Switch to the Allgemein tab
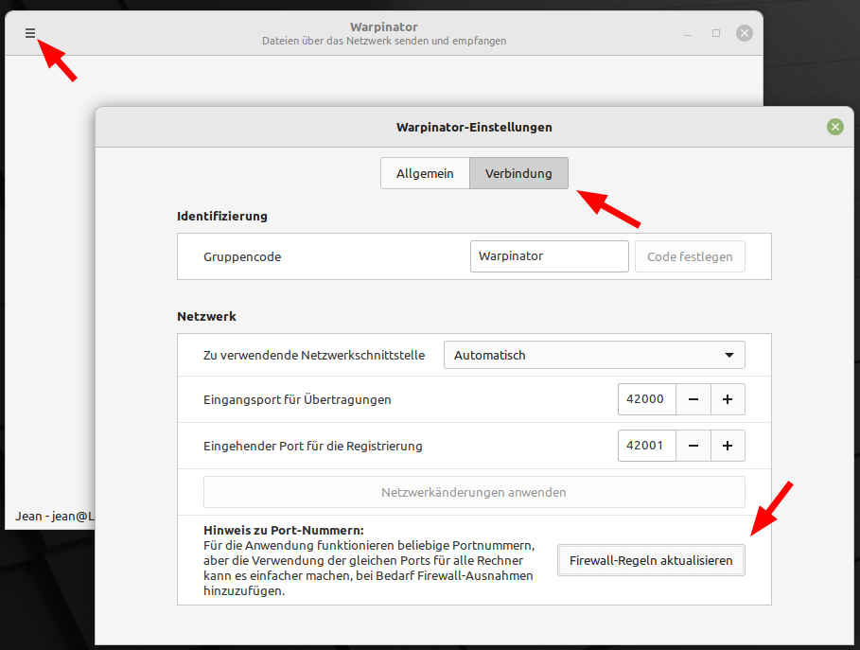The width and height of the screenshot is (860, 650). pos(425,173)
